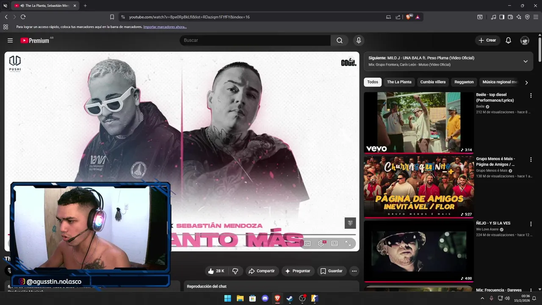Open more actions ellipsis below video
Image resolution: width=542 pixels, height=305 pixels.
[354, 271]
